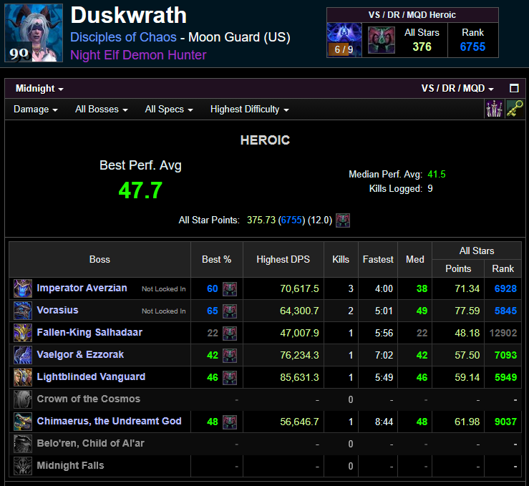Click the spec icon in Vaelgor & Ezzorak row
529x486 pixels.
click(x=230, y=356)
